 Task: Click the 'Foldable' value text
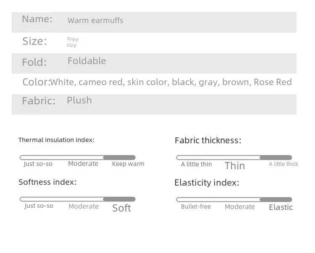click(87, 61)
